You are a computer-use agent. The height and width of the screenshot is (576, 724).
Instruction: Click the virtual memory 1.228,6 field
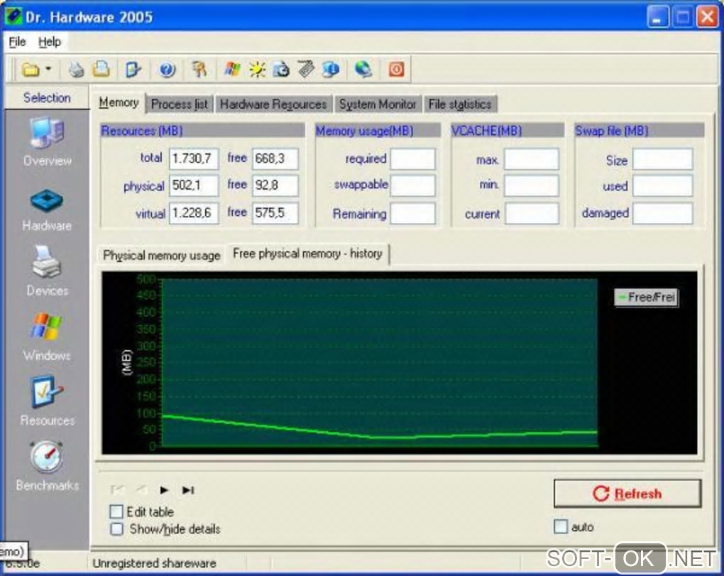coord(194,213)
